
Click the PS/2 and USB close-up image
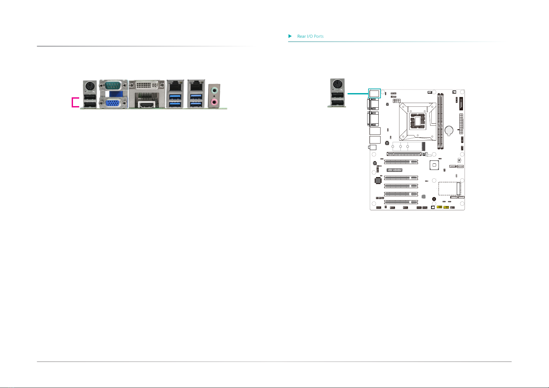point(337,92)
